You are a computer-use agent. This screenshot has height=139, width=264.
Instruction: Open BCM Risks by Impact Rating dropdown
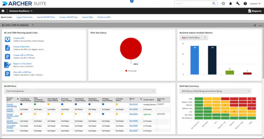tap(215, 91)
